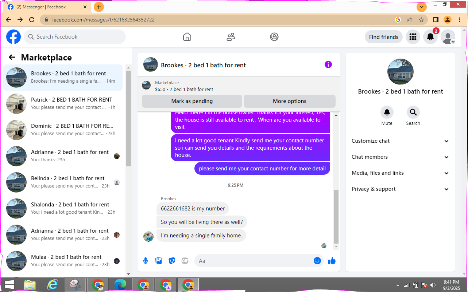The height and width of the screenshot is (292, 468).
Task: Reload the page
Action: (32, 20)
